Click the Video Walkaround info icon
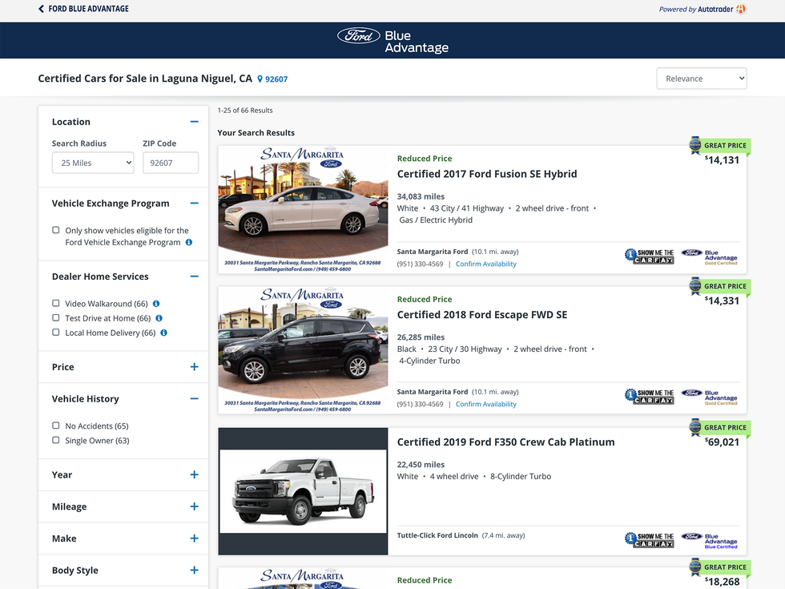The image size is (785, 589). click(156, 304)
